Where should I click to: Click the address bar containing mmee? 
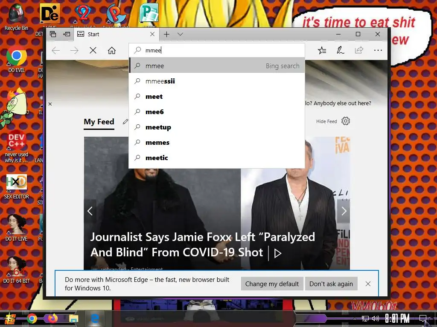point(217,50)
